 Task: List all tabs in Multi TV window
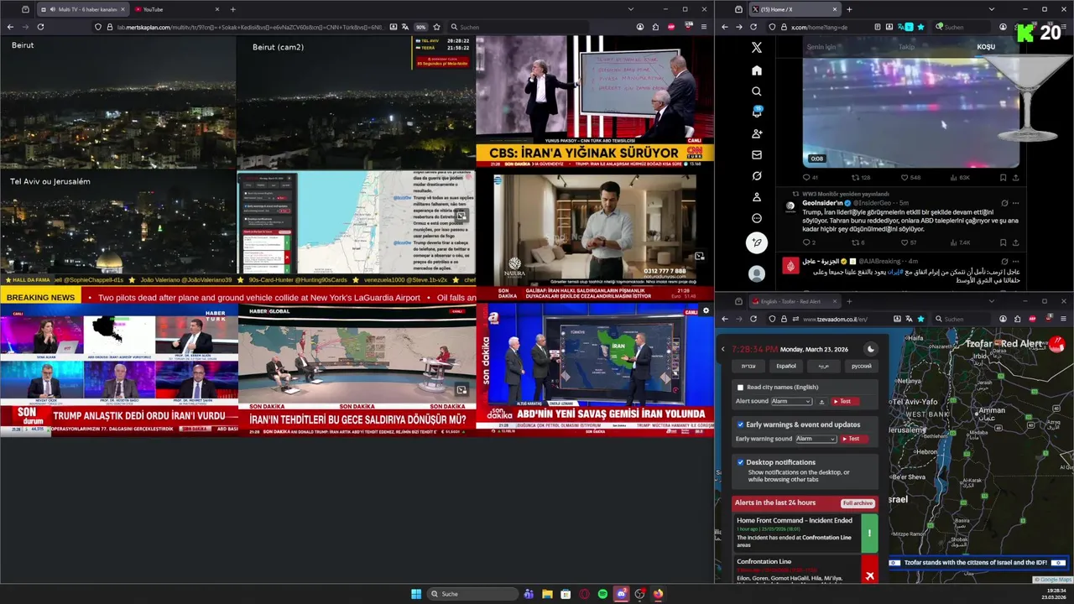630,9
